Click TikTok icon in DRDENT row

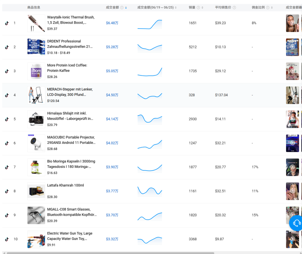[x=7, y=47]
